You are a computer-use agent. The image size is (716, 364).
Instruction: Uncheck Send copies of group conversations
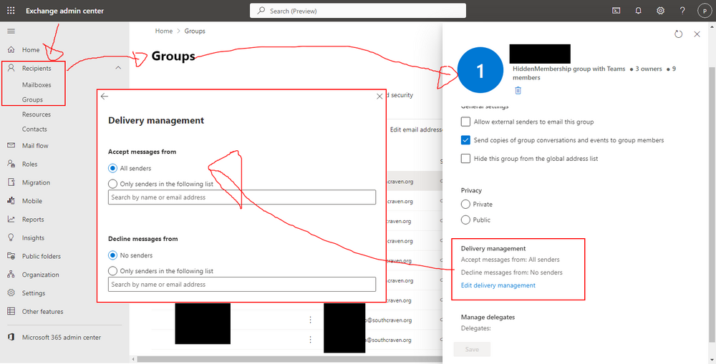tap(465, 140)
